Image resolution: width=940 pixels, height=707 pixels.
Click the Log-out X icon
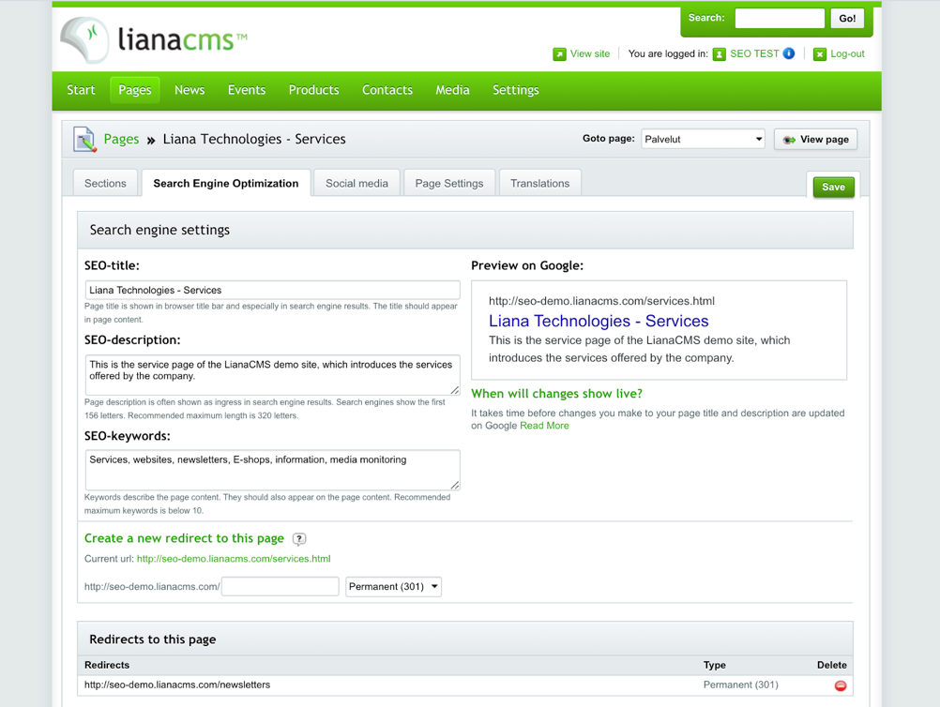(x=820, y=54)
